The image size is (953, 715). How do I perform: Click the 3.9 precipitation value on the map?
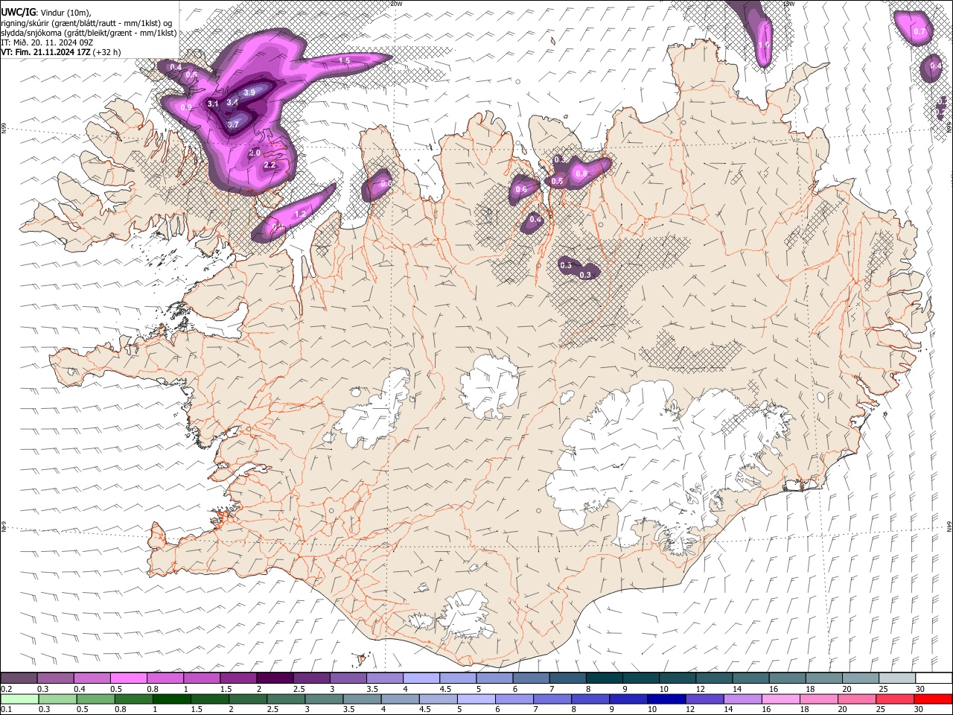click(249, 92)
